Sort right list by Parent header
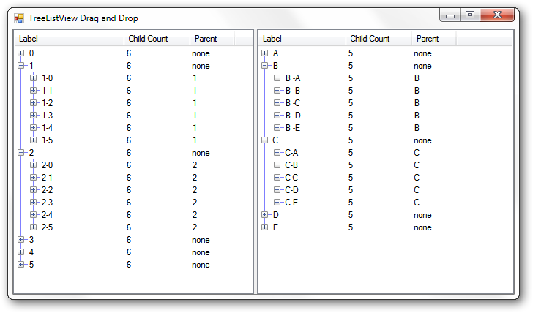The width and height of the screenshot is (533, 313). tap(433, 39)
